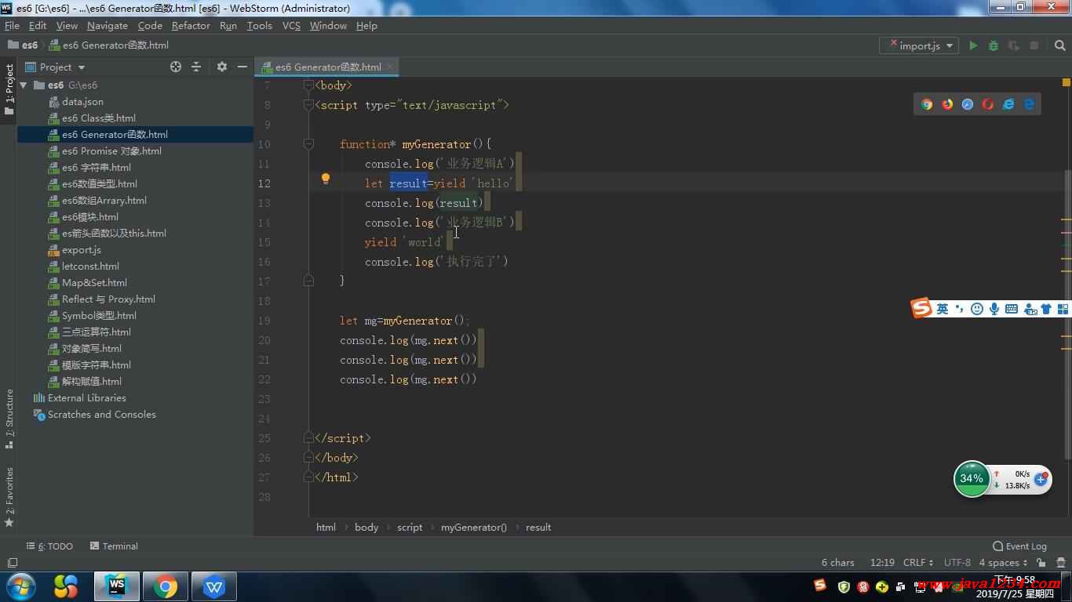
Task: Open the Terminal tool window
Action: tap(114, 546)
